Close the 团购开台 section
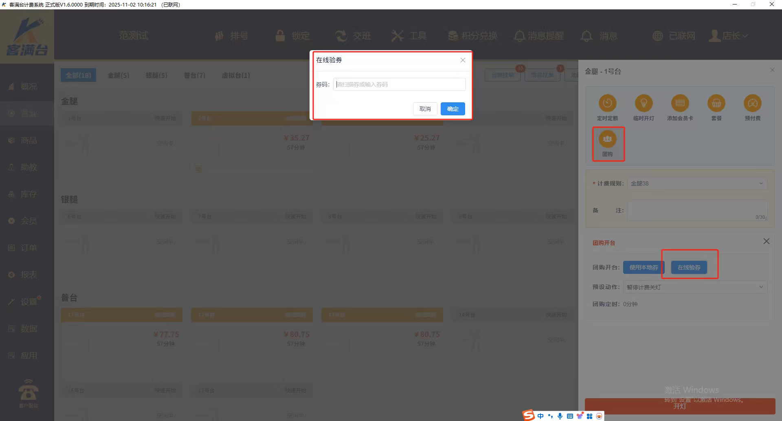This screenshot has height=421, width=782. (x=766, y=241)
